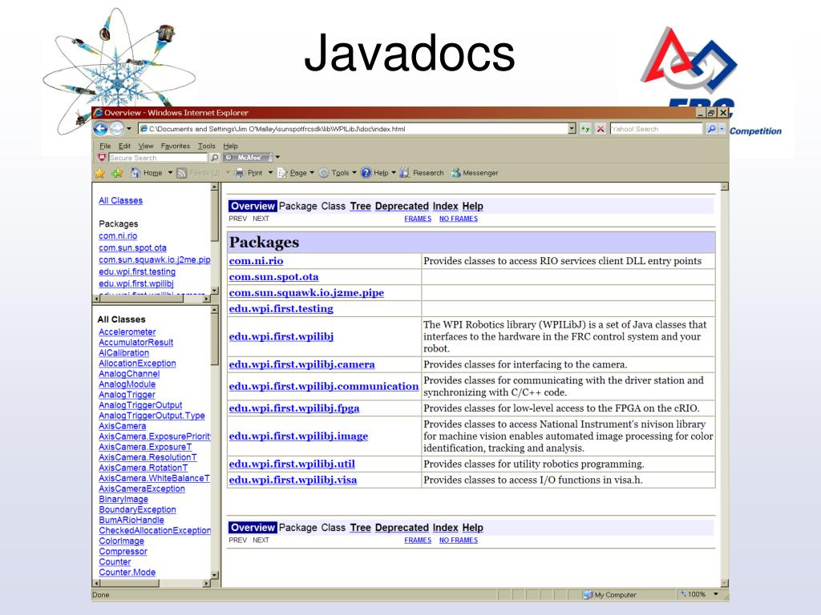Image resolution: width=821 pixels, height=615 pixels.
Task: Open edu.wpi.first.wpilibj.communication package link
Action: pos(324,386)
